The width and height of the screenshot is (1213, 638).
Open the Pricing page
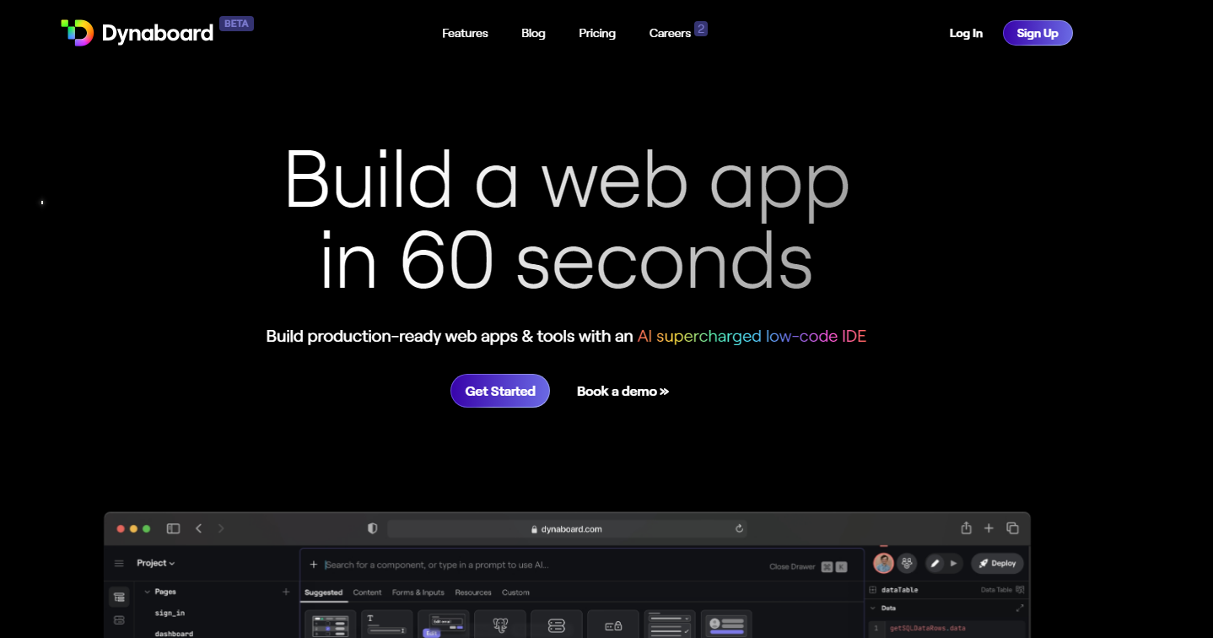point(597,33)
